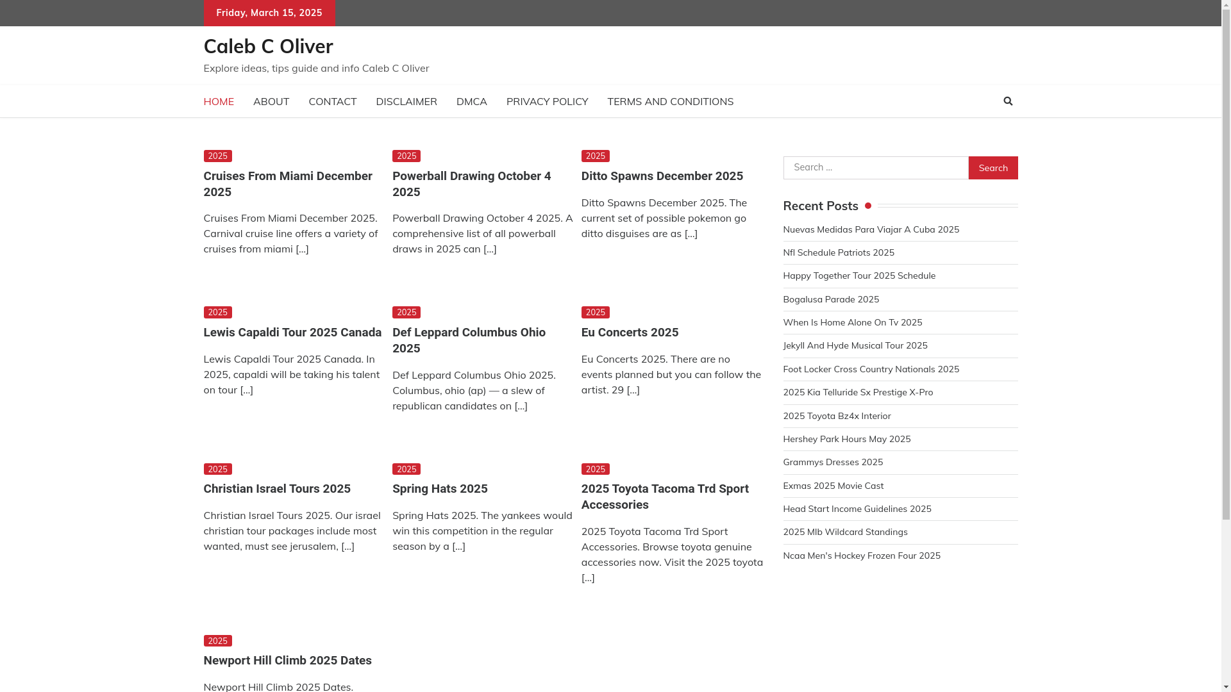Click 2025 tag above Christian Israel Tours
The image size is (1231, 692).
point(218,470)
